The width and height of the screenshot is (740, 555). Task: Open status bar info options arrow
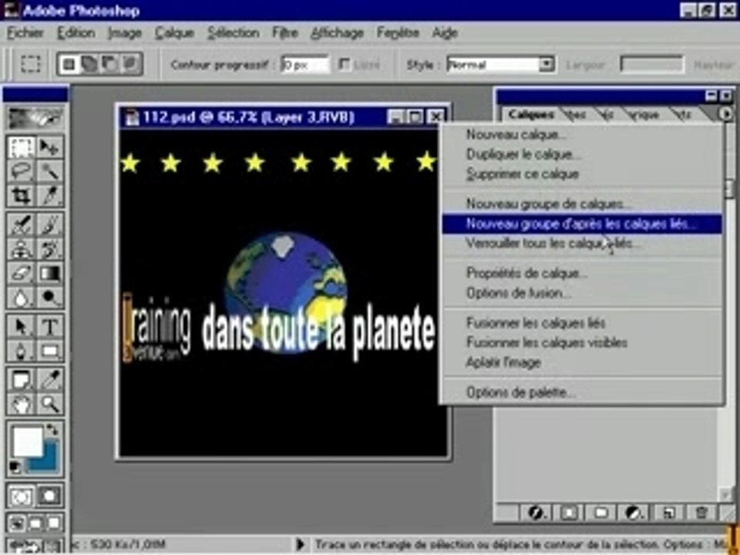point(300,544)
